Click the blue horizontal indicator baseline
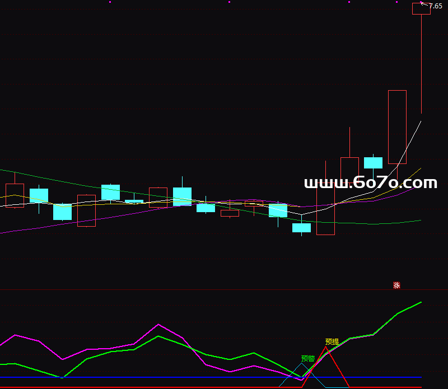 168,377
